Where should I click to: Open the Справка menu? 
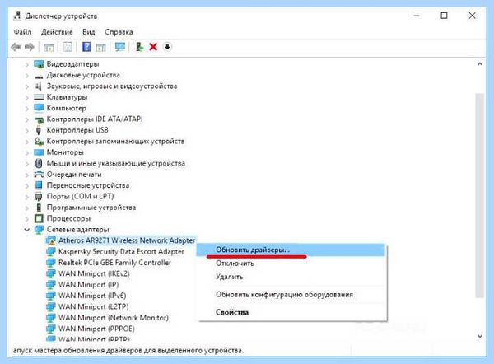click(x=119, y=32)
